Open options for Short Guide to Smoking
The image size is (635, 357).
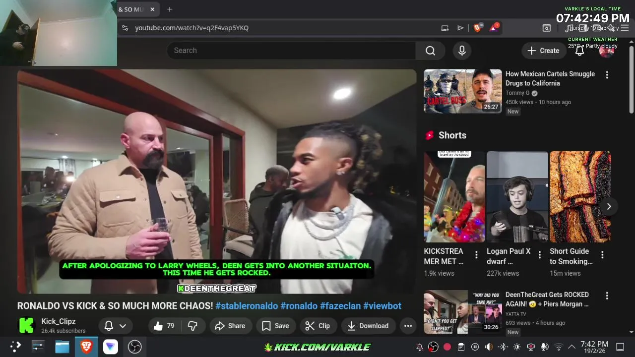[602, 255]
